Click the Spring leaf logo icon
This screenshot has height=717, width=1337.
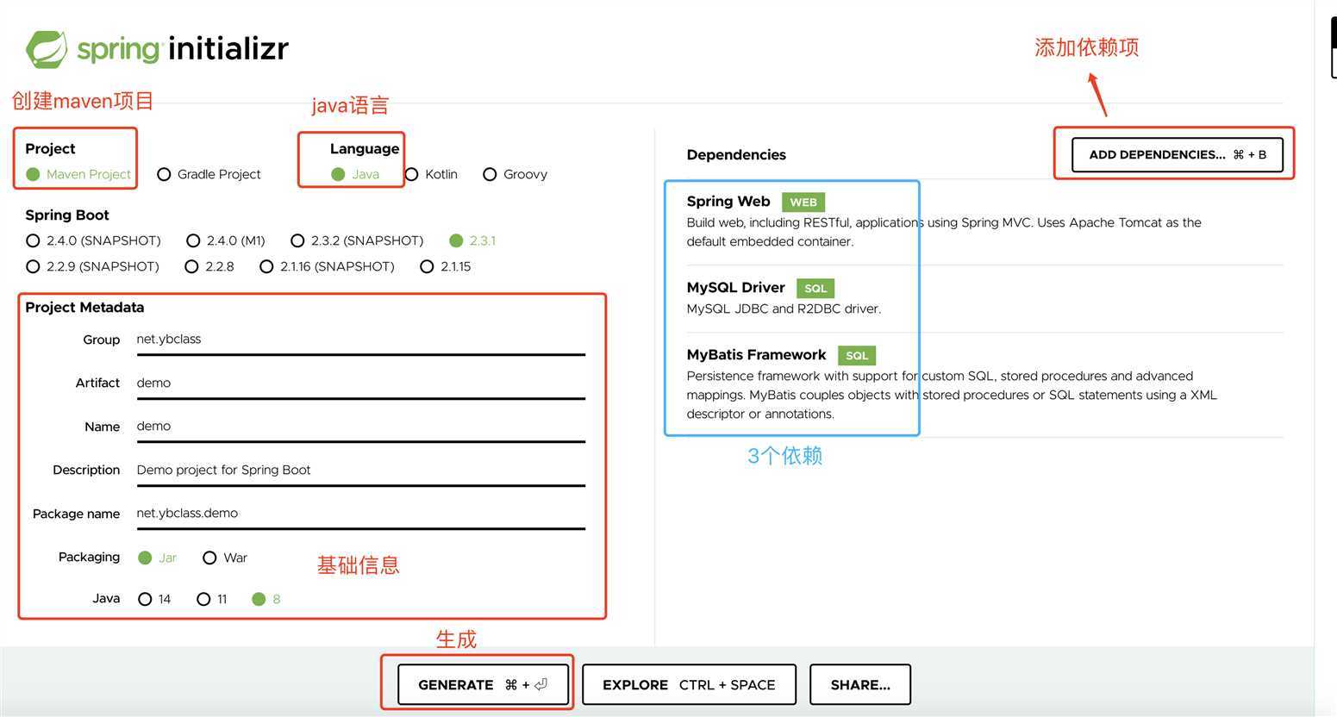click(47, 49)
